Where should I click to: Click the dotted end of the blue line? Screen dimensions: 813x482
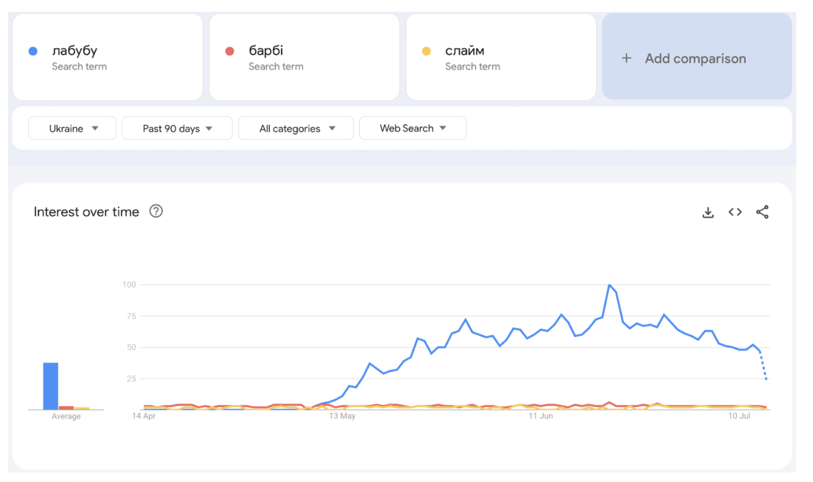coord(764,368)
